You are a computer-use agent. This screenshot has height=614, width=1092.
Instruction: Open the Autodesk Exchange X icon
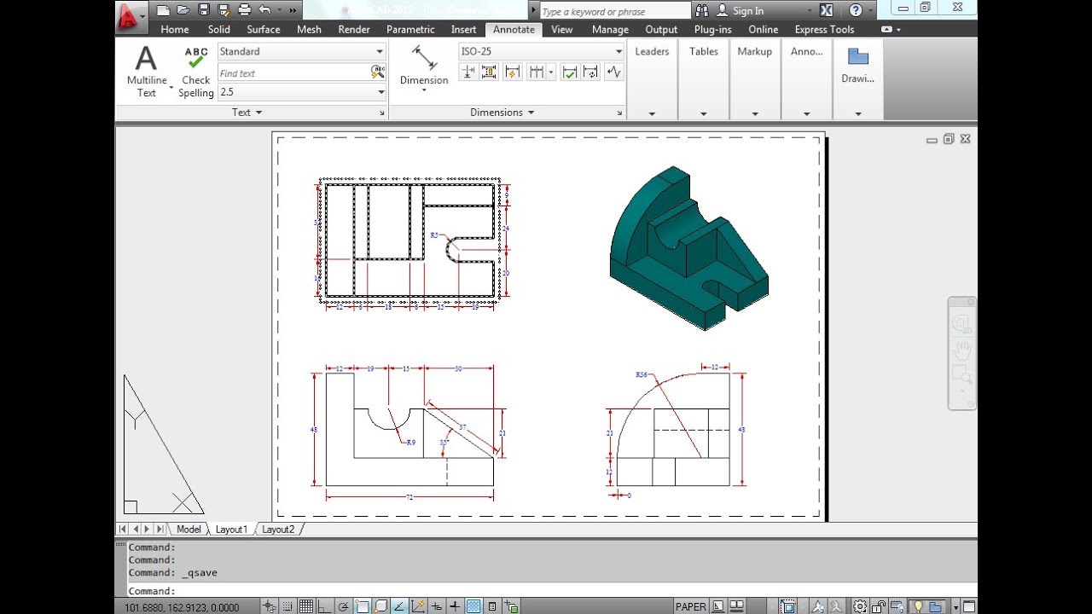point(826,10)
